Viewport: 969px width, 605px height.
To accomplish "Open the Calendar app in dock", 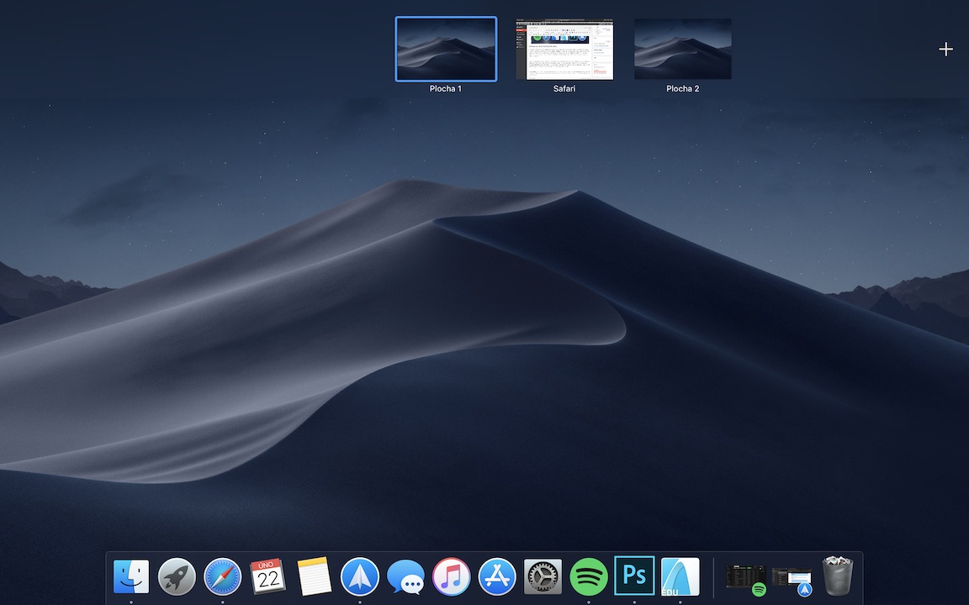I will pyautogui.click(x=268, y=576).
